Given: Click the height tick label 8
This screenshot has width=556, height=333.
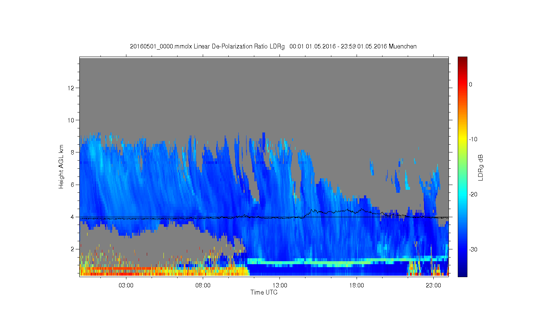Looking at the screenshot, I should click(x=73, y=152).
